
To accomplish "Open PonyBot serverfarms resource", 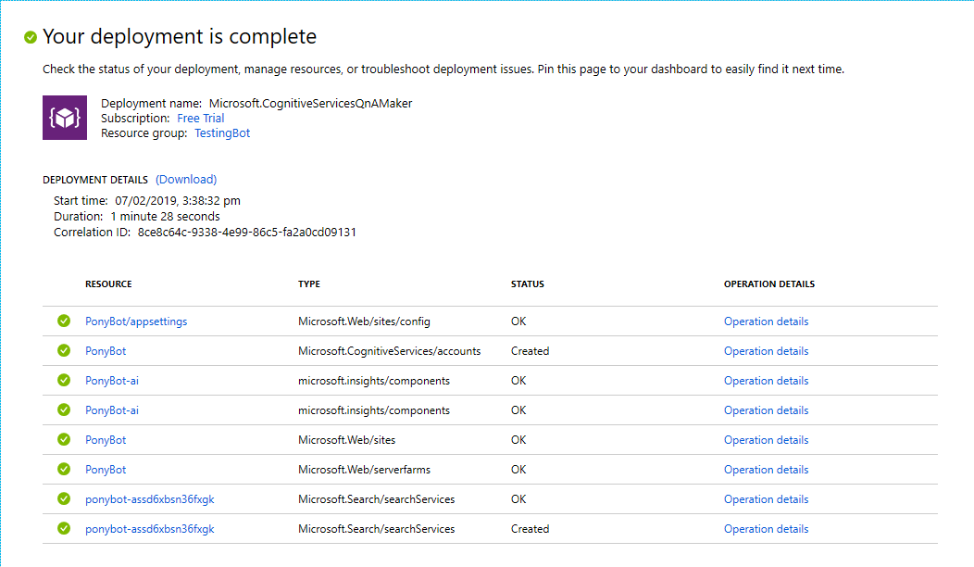I will point(106,470).
